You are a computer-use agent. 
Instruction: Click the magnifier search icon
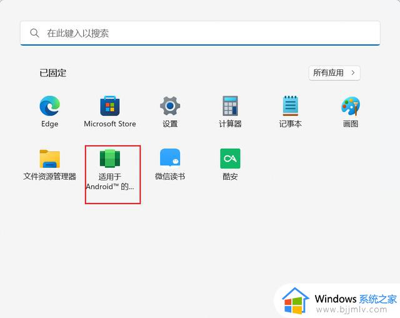click(34, 33)
